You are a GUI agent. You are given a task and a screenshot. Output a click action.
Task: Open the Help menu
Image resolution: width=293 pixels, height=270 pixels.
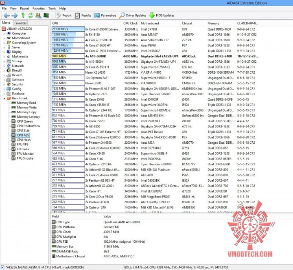(x=62, y=9)
